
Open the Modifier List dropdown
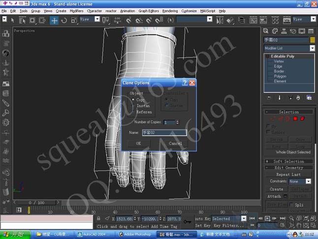(x=289, y=48)
